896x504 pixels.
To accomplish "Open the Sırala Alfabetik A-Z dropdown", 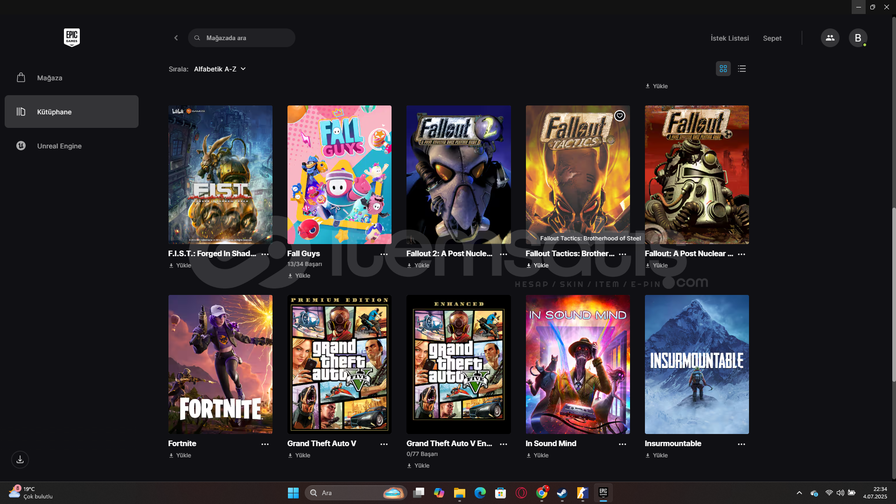I will click(x=219, y=69).
